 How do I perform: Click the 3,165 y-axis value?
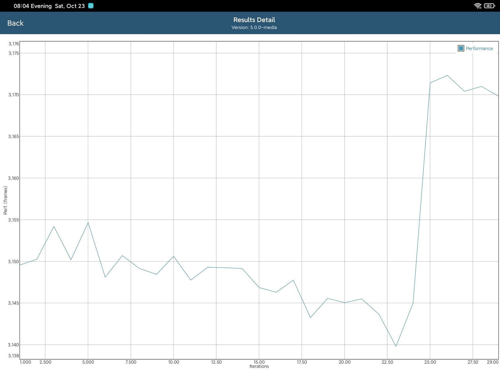tap(14, 136)
